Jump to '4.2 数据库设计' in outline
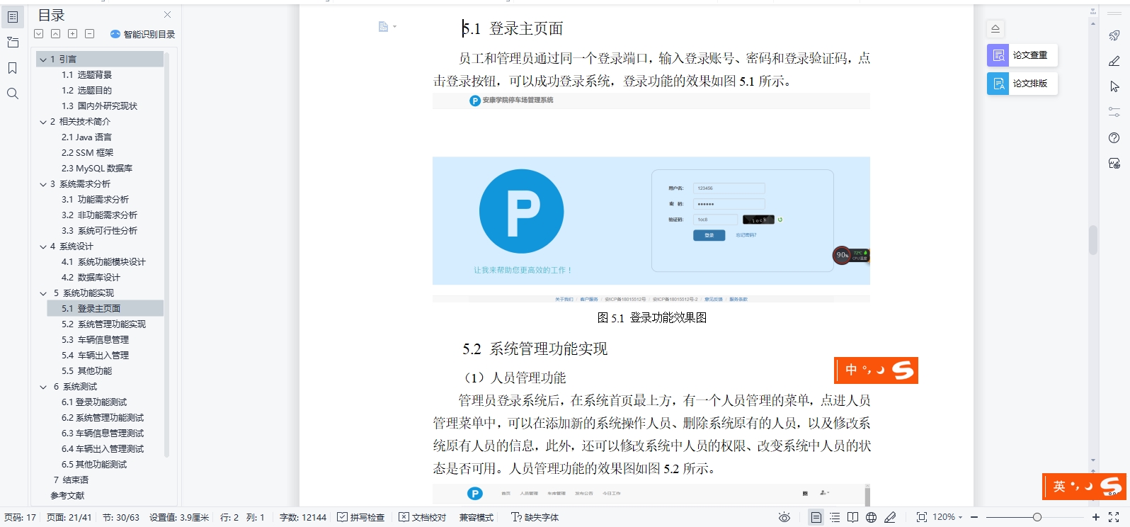Screen dimensions: 1130x527 tap(91, 278)
